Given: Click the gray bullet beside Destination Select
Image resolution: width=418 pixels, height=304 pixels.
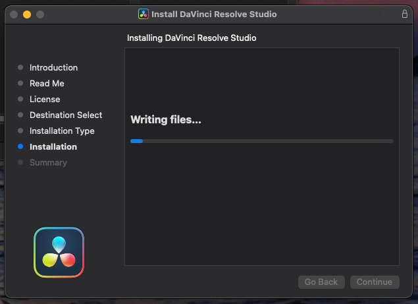Looking at the screenshot, I should point(20,115).
